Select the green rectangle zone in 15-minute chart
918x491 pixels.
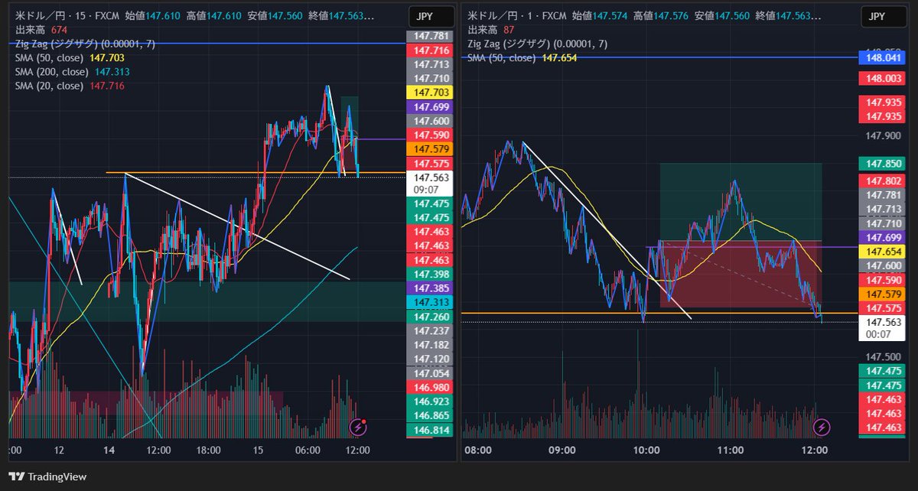(x=207, y=301)
